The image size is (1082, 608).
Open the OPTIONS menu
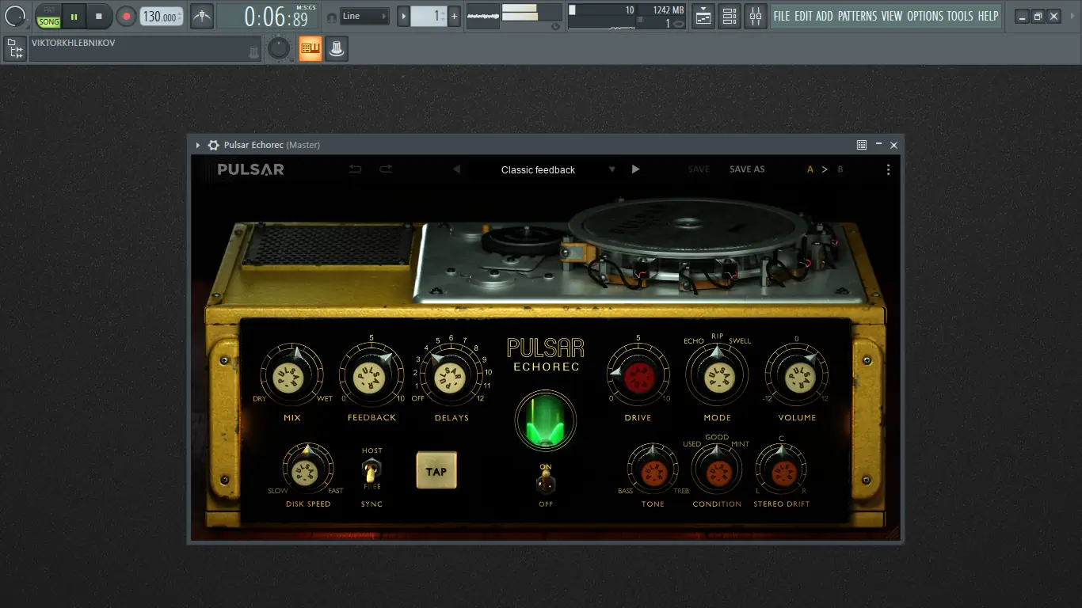(925, 16)
